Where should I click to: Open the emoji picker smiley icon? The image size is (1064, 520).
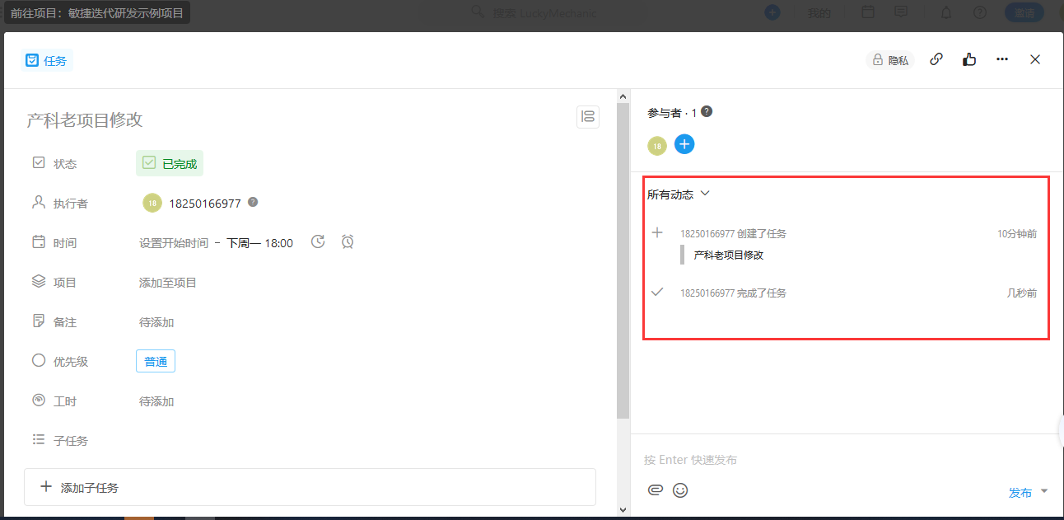[680, 490]
